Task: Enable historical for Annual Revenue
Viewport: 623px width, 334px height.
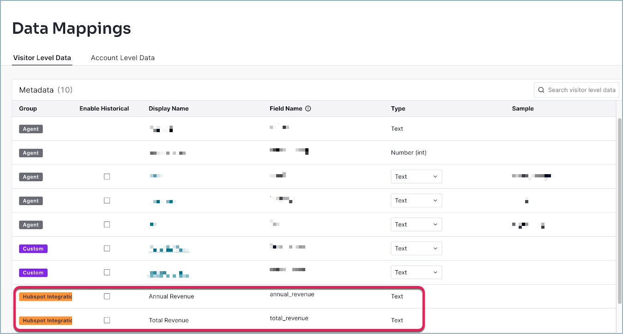Action: coord(107,296)
